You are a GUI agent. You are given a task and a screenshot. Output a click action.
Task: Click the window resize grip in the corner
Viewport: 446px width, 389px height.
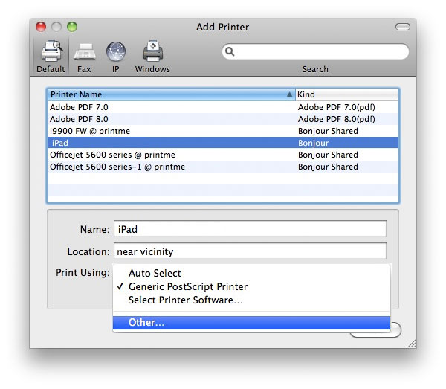[x=411, y=344]
